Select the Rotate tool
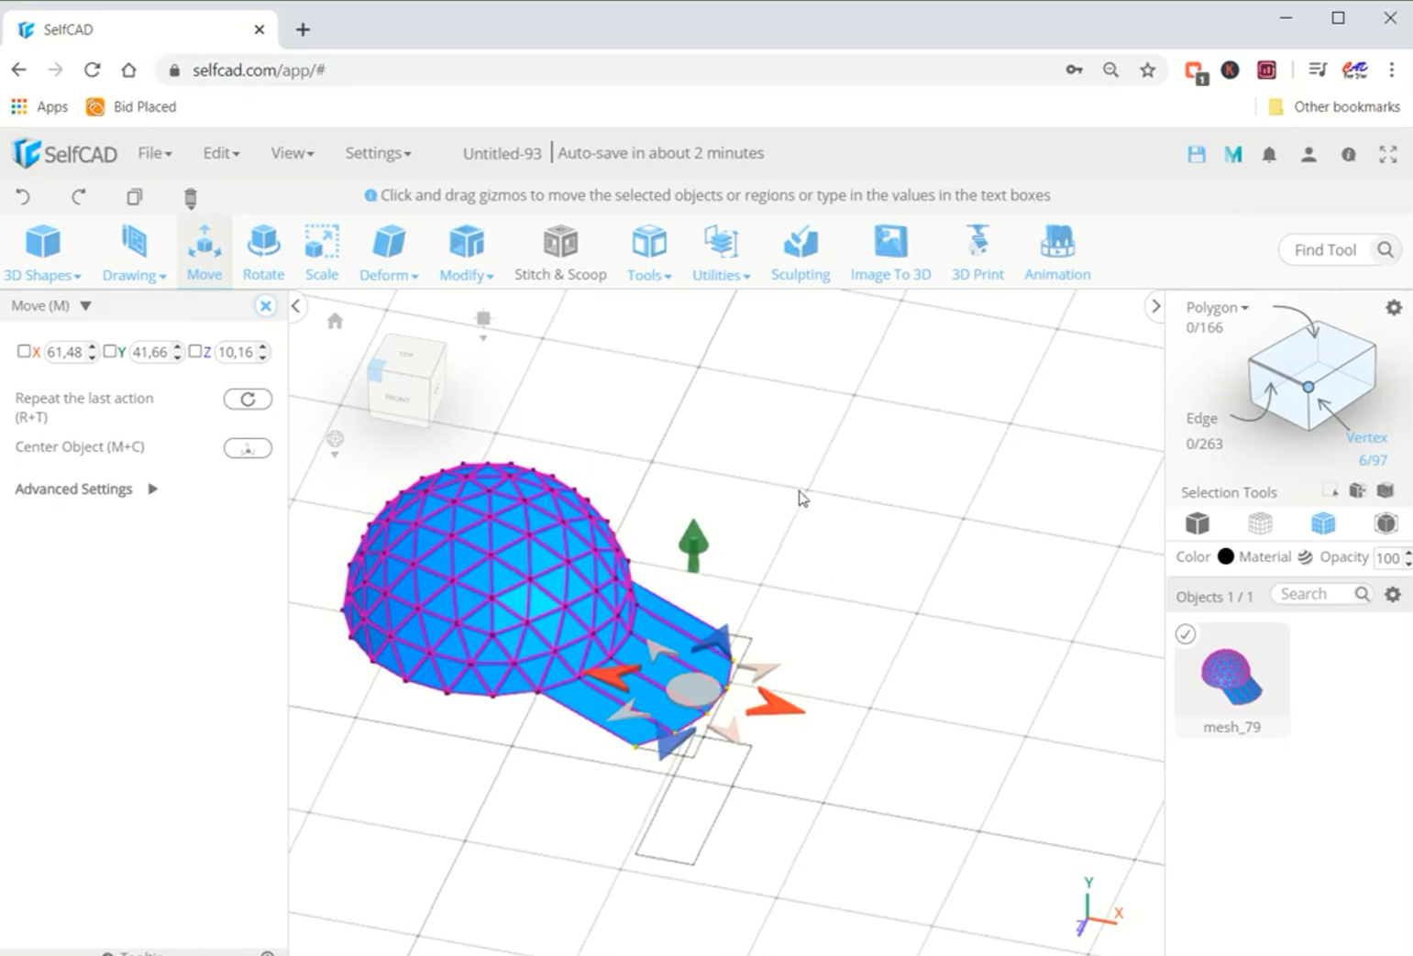 263,252
